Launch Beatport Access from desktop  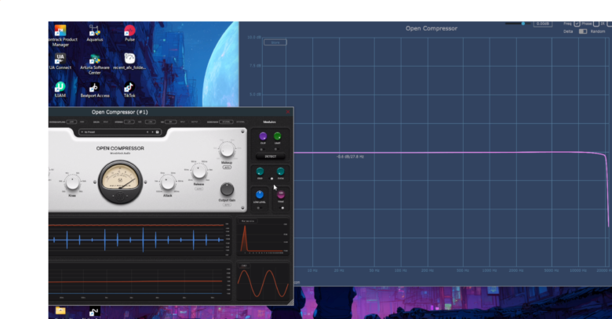click(94, 89)
